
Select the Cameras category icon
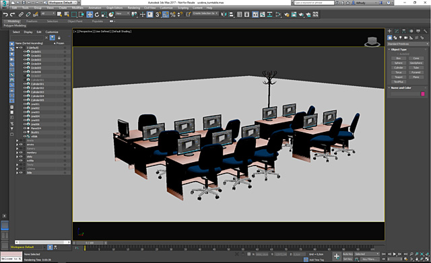click(x=405, y=38)
